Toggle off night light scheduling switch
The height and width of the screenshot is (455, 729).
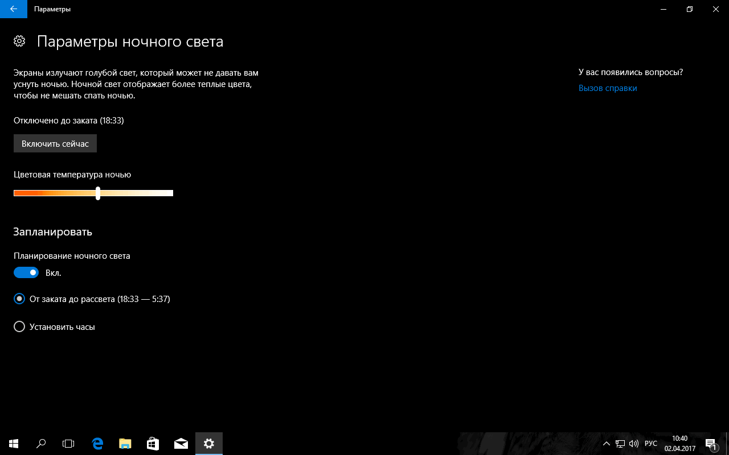click(26, 273)
